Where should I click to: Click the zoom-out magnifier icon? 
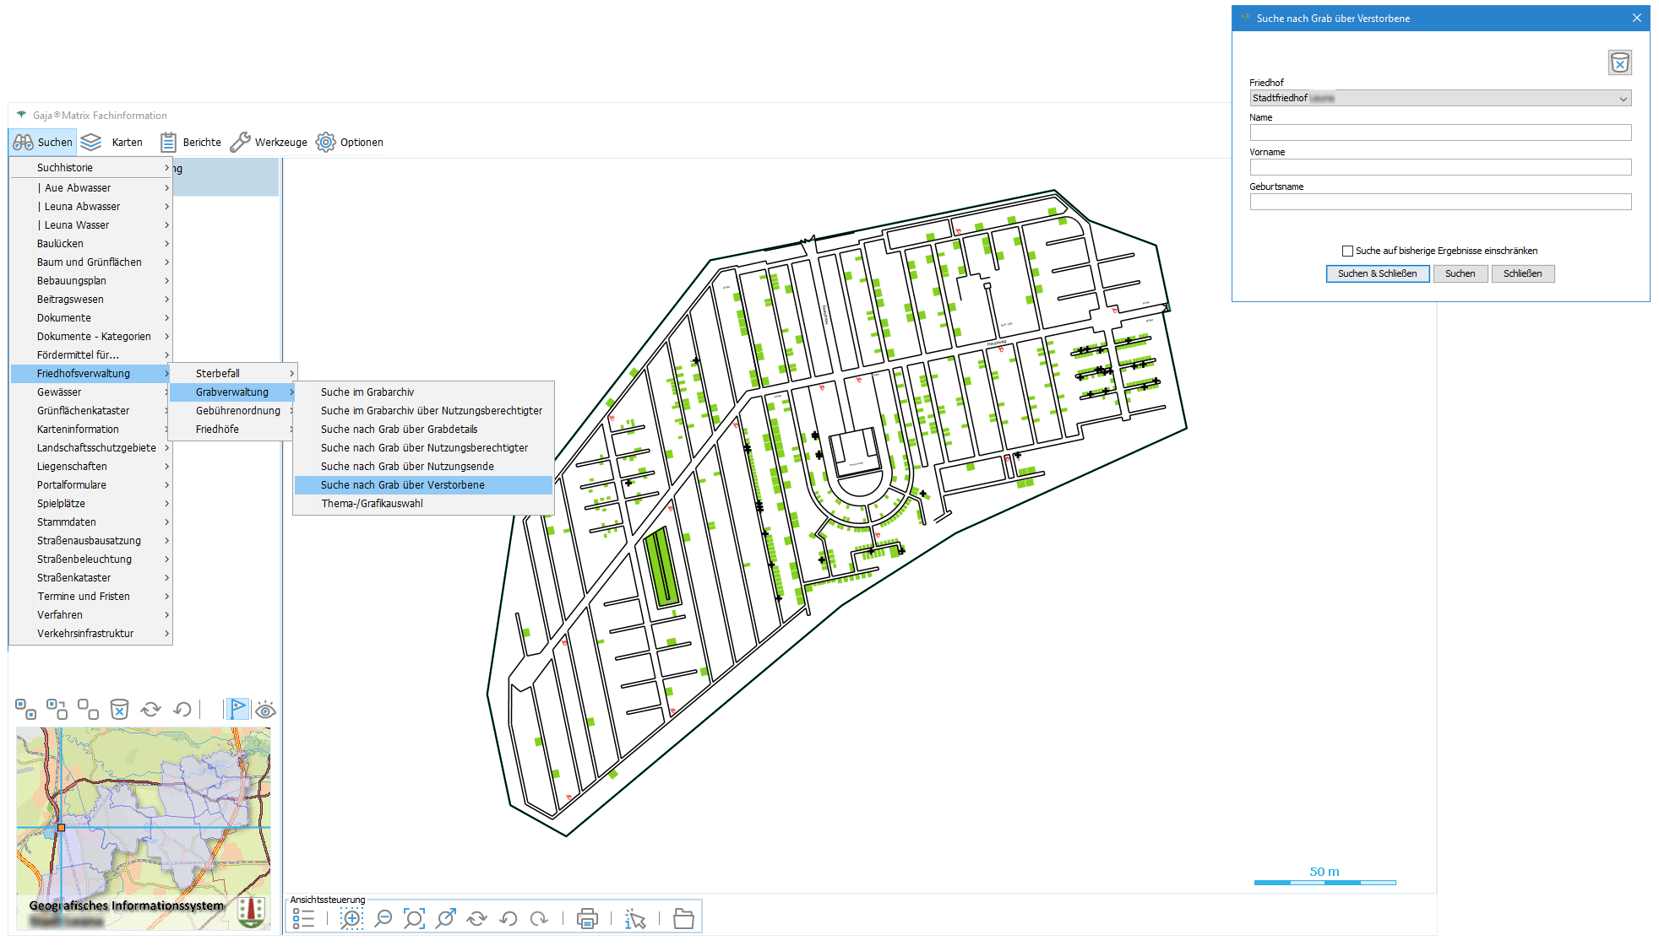pos(383,919)
